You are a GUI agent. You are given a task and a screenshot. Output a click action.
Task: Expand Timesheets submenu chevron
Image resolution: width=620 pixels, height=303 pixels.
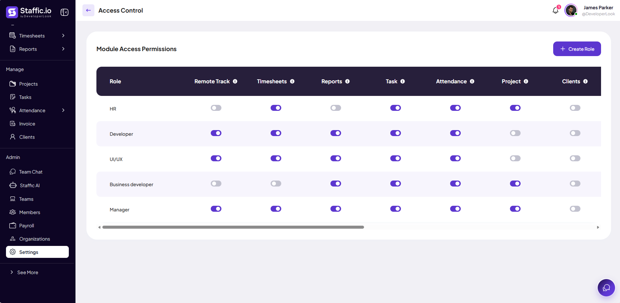click(63, 36)
